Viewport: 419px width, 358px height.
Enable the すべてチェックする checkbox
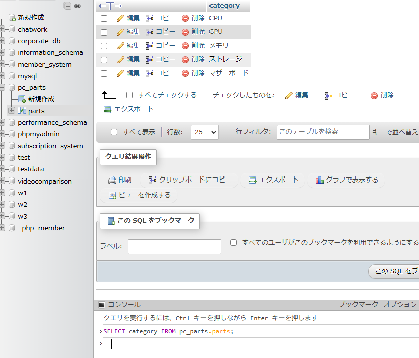[x=130, y=95]
